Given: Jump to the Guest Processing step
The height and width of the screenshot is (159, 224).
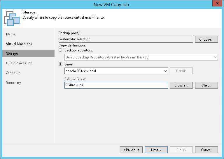Looking at the screenshot, I should [19, 63].
